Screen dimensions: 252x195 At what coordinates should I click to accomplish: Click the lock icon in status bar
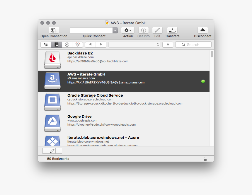(205, 159)
